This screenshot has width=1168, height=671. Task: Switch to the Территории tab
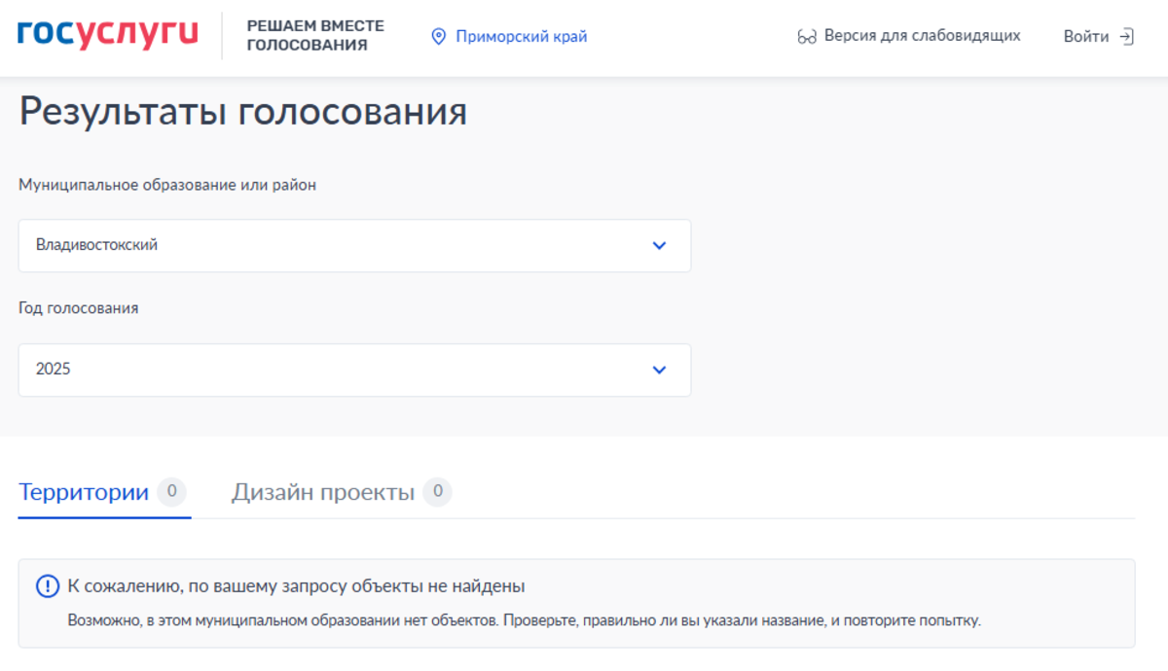point(84,492)
